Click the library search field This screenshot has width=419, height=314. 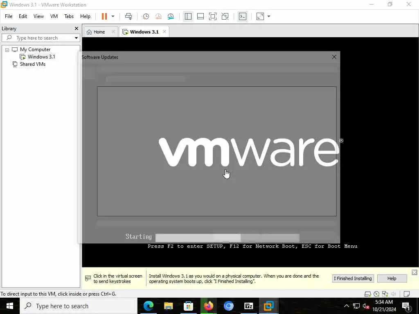coord(41,38)
